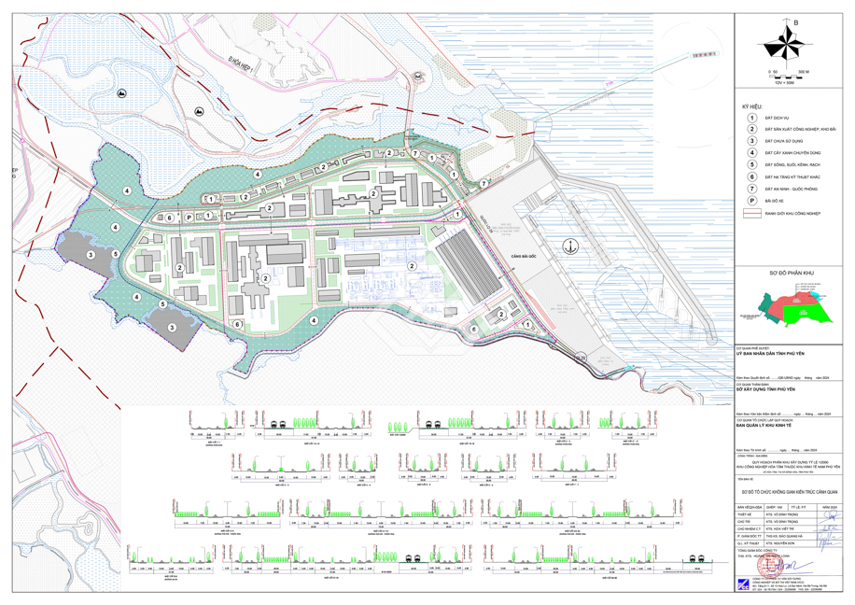Click legend symbol 7 for An ninh Quốc phòng
855x605 pixels.
tap(751, 188)
